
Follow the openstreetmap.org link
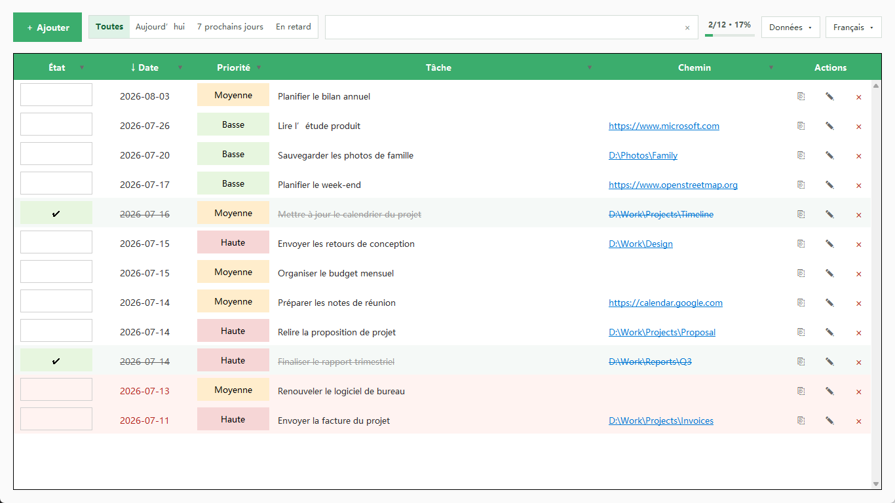click(673, 185)
